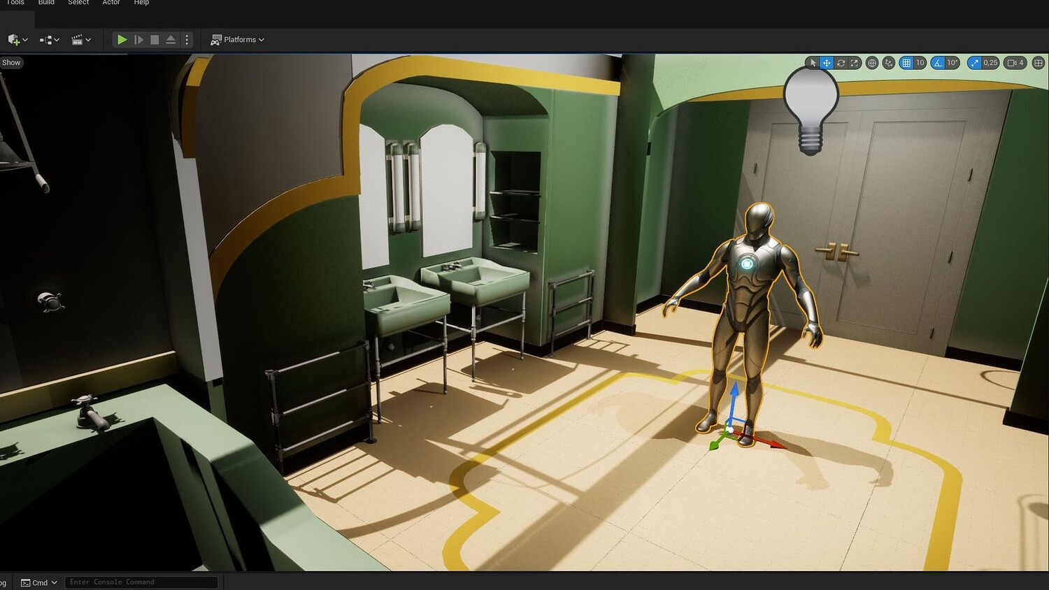The width and height of the screenshot is (1049, 590).
Task: Open the Blueprints dropdown
Action: click(x=49, y=40)
